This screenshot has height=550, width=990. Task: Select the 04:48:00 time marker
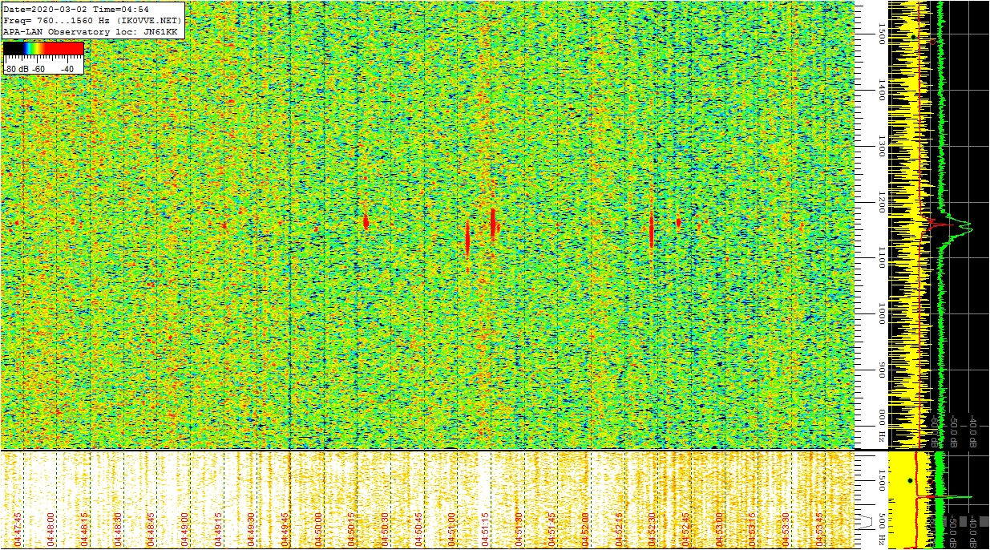pos(51,528)
